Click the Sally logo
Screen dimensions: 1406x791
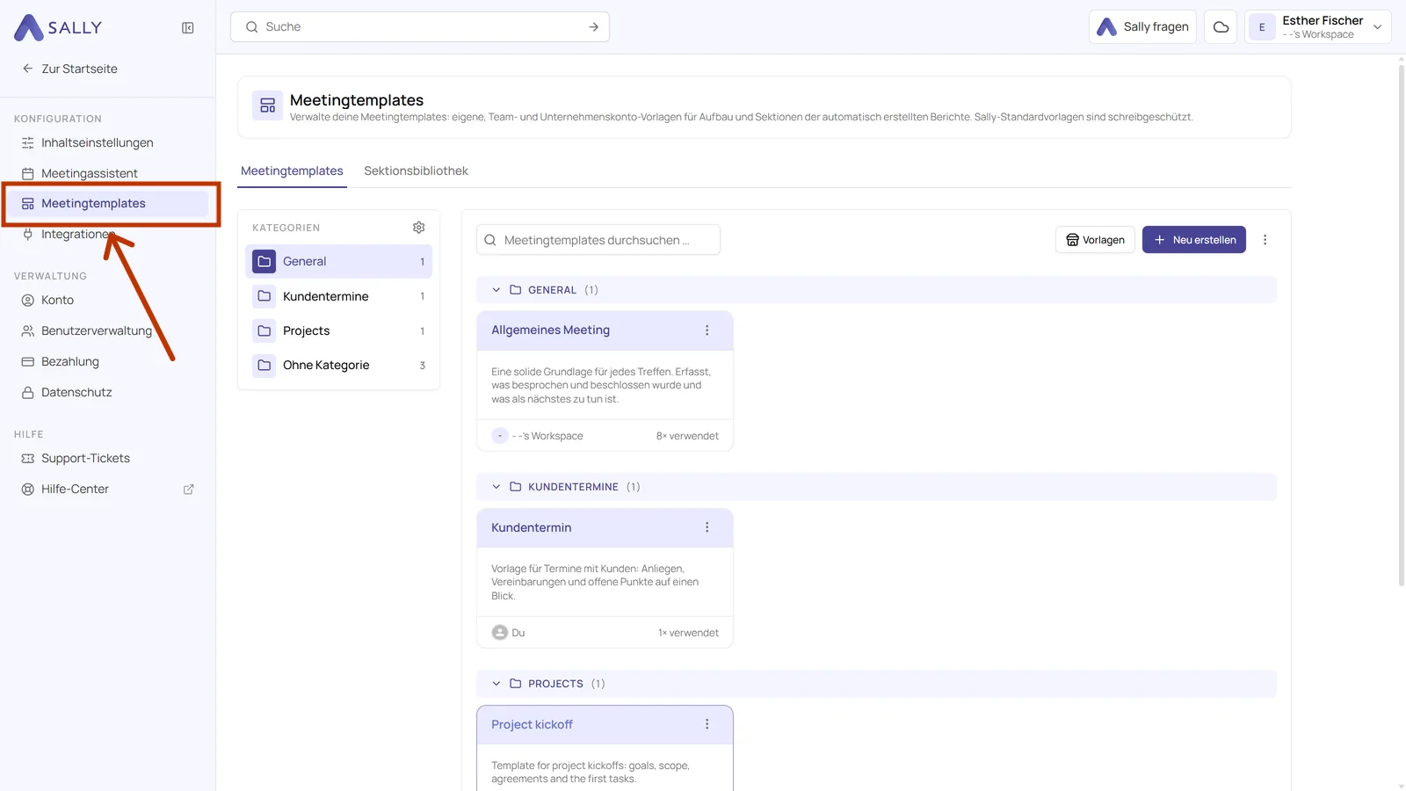tap(58, 27)
